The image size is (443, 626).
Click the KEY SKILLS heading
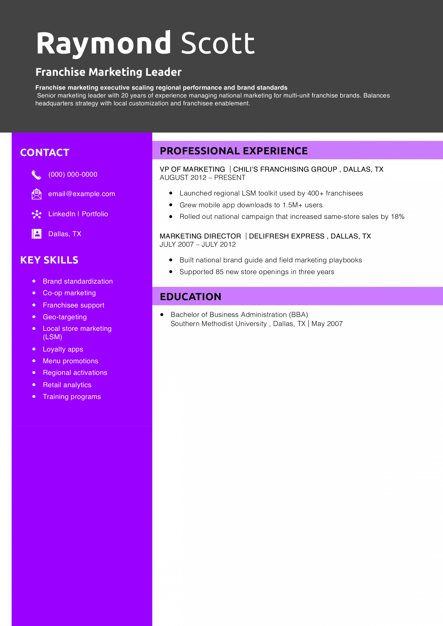(x=49, y=260)
